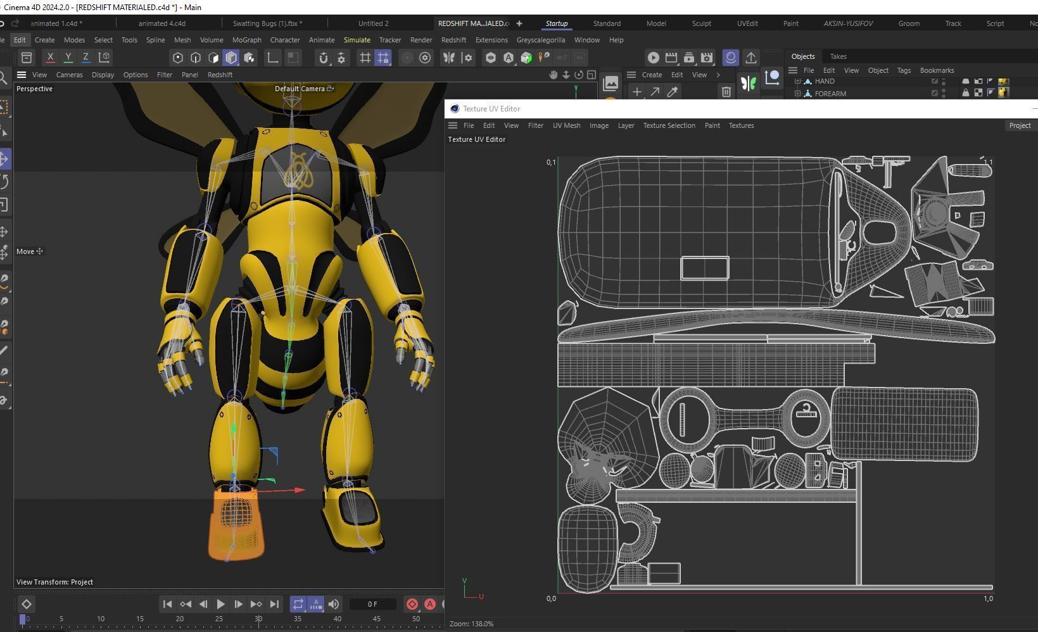Select Edges mode icon
The height and width of the screenshot is (632, 1038).
point(196,58)
